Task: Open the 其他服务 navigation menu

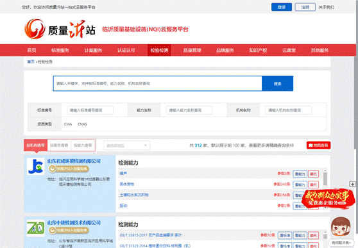Action: (320, 50)
